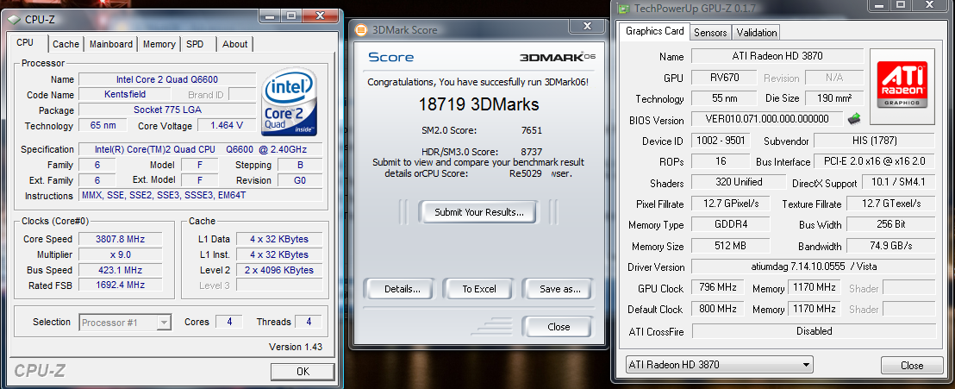The image size is (955, 389).
Task: Click the HDR/SM3.0 Score value 8737
Action: click(x=530, y=152)
